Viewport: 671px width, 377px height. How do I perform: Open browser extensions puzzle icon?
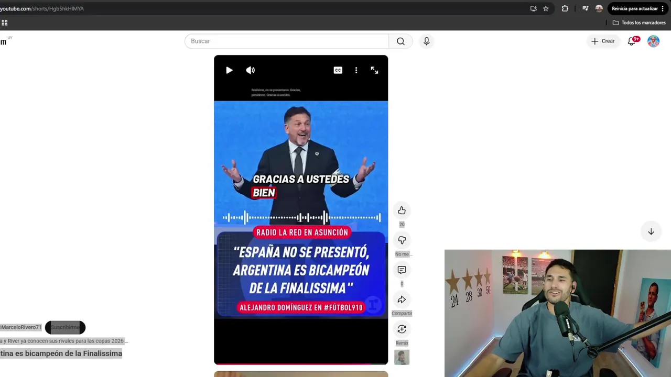(x=565, y=8)
